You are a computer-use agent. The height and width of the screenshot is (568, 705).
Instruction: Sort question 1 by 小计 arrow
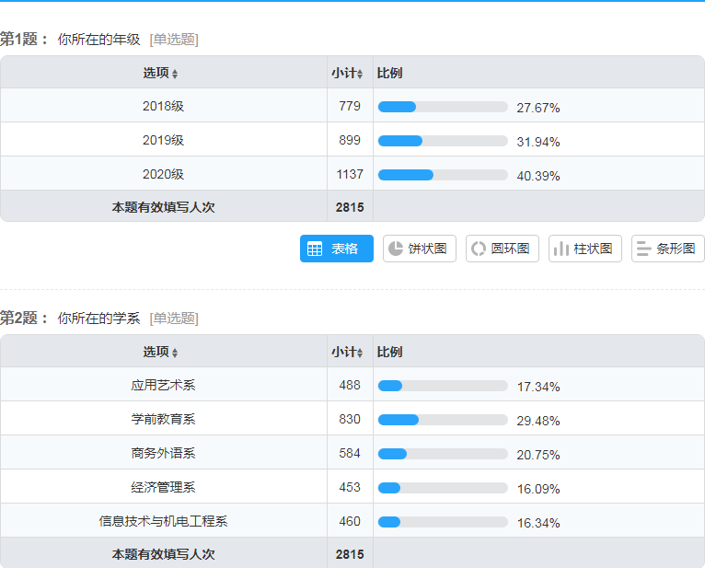pos(360,74)
